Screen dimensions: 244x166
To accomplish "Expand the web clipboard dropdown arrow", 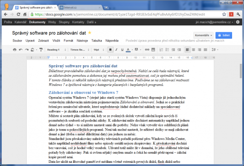I will [36, 50].
